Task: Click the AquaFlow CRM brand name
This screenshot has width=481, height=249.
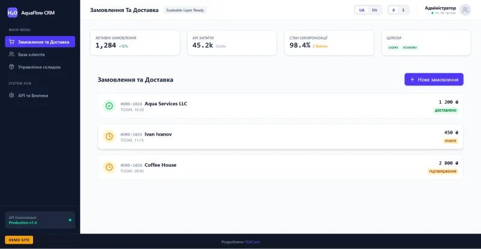Action: coord(38,13)
